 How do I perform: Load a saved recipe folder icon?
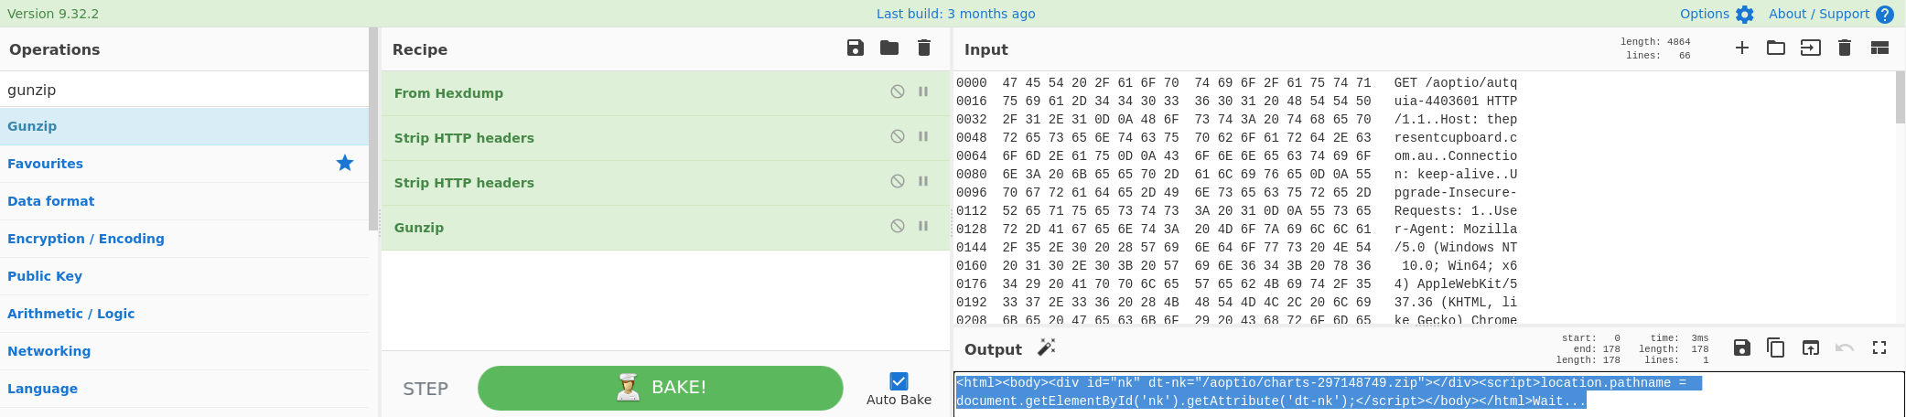(x=889, y=48)
